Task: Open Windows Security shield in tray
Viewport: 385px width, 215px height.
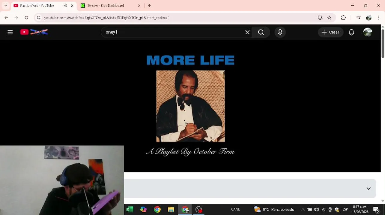Action: tap(337, 209)
